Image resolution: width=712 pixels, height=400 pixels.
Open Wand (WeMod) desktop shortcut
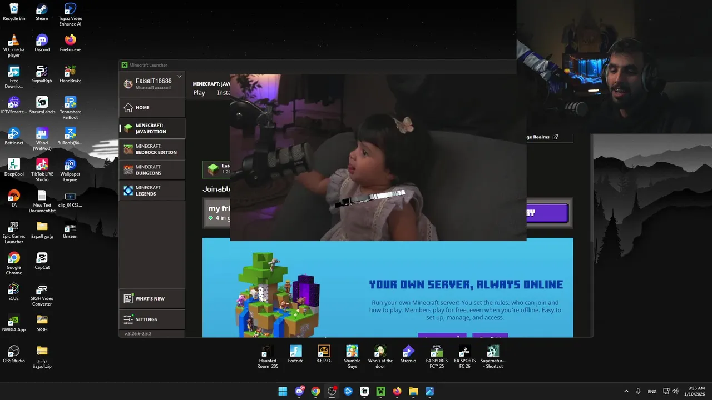[42, 139]
